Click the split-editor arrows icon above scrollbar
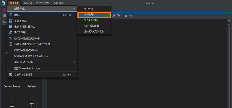Image resolution: width=232 pixels, height=108 pixels. tap(229, 21)
